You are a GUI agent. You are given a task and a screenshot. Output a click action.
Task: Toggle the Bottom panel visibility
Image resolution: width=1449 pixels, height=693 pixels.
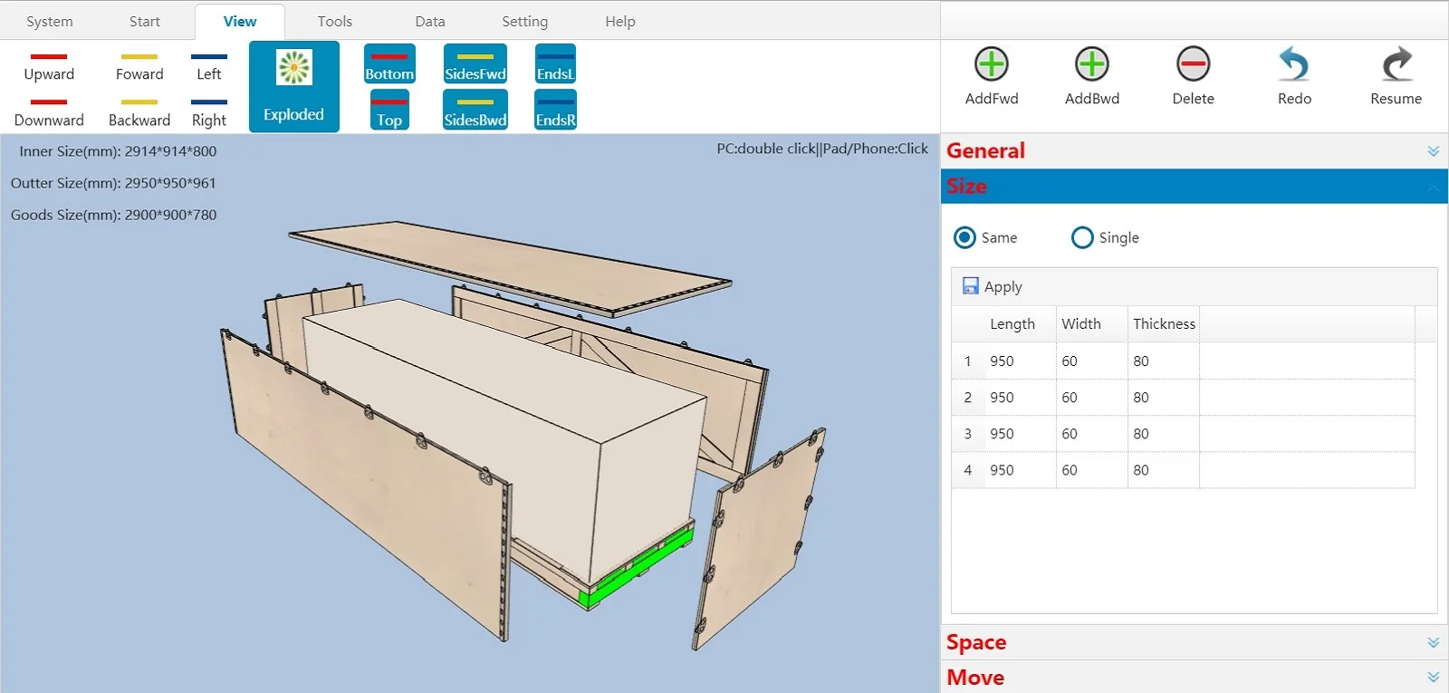[x=389, y=64]
